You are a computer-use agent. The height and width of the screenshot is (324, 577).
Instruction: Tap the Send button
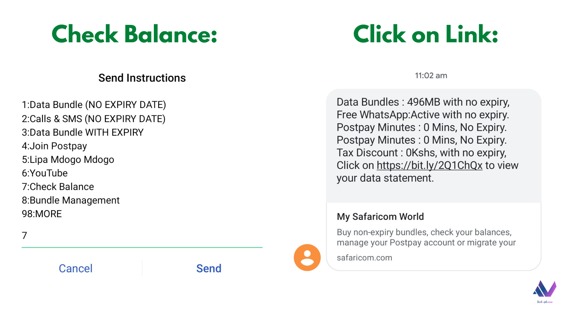[209, 268]
